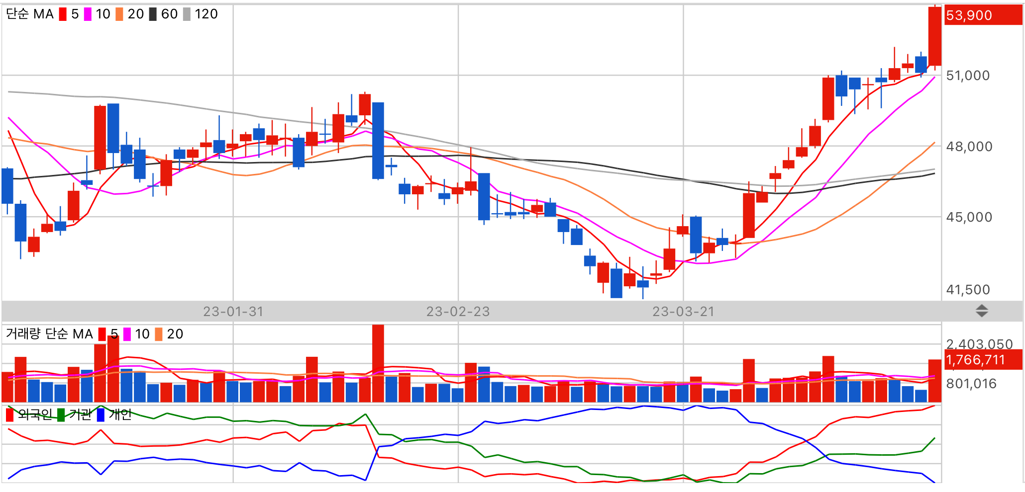The width and height of the screenshot is (1025, 492).
Task: Click the orange 20-day MA color swatch
Action: click(x=119, y=14)
